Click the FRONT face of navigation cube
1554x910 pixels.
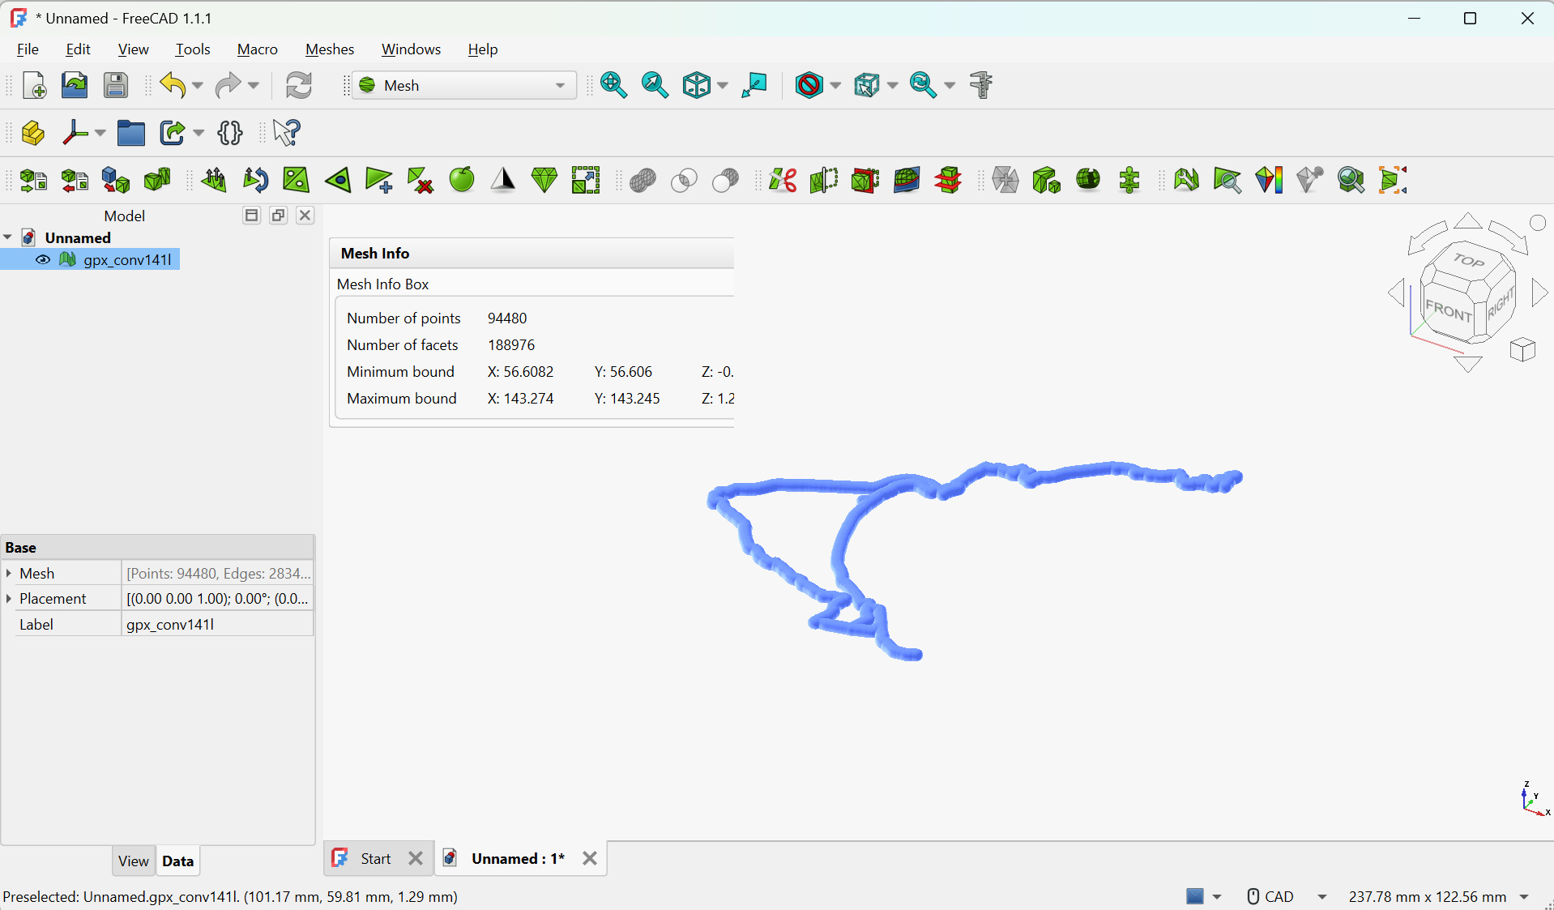pyautogui.click(x=1449, y=310)
